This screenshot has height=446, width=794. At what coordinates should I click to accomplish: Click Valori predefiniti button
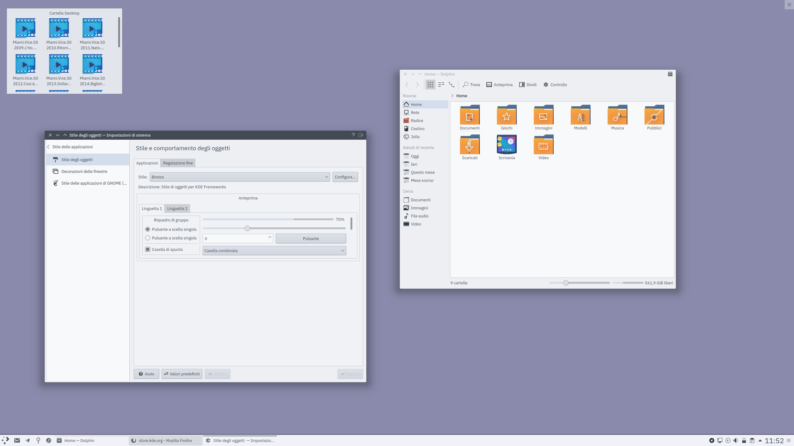tap(182, 374)
